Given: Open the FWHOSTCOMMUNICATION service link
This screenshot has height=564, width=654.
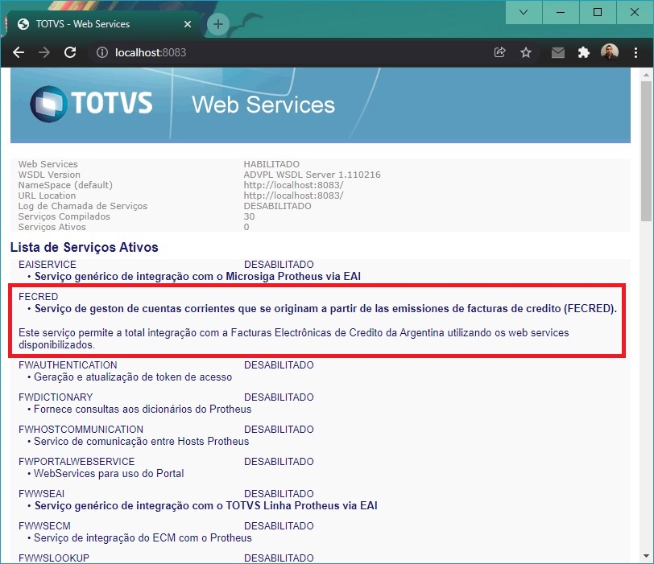Looking at the screenshot, I should pyautogui.click(x=81, y=429).
